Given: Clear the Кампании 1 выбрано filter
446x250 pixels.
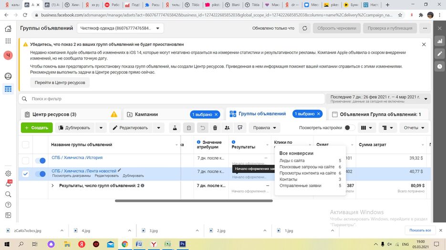Looking at the screenshot, I should pyautogui.click(x=216, y=114).
